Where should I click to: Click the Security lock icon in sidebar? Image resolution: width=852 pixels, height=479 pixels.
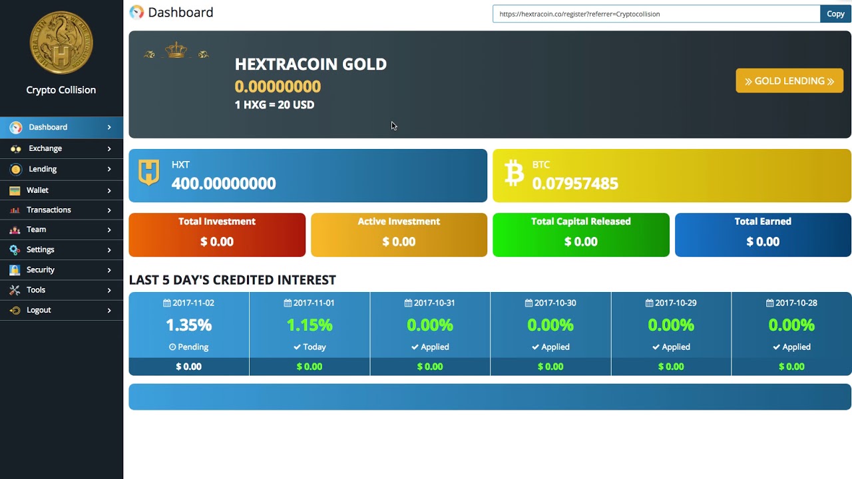pos(15,270)
